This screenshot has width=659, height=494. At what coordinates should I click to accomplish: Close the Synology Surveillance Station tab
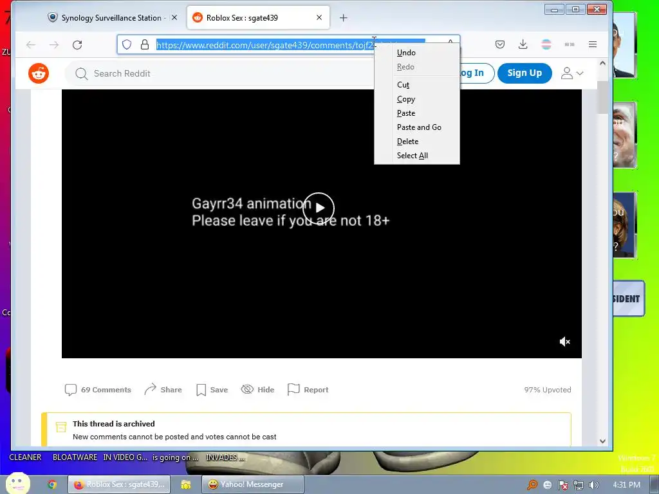point(174,17)
